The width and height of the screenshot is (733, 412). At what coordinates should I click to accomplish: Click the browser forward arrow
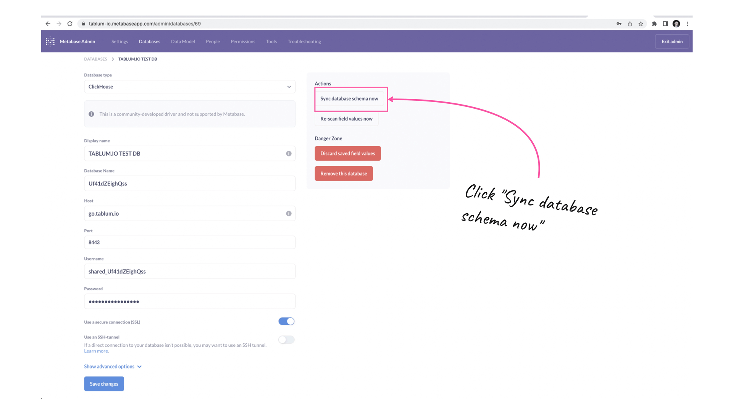[x=59, y=24]
